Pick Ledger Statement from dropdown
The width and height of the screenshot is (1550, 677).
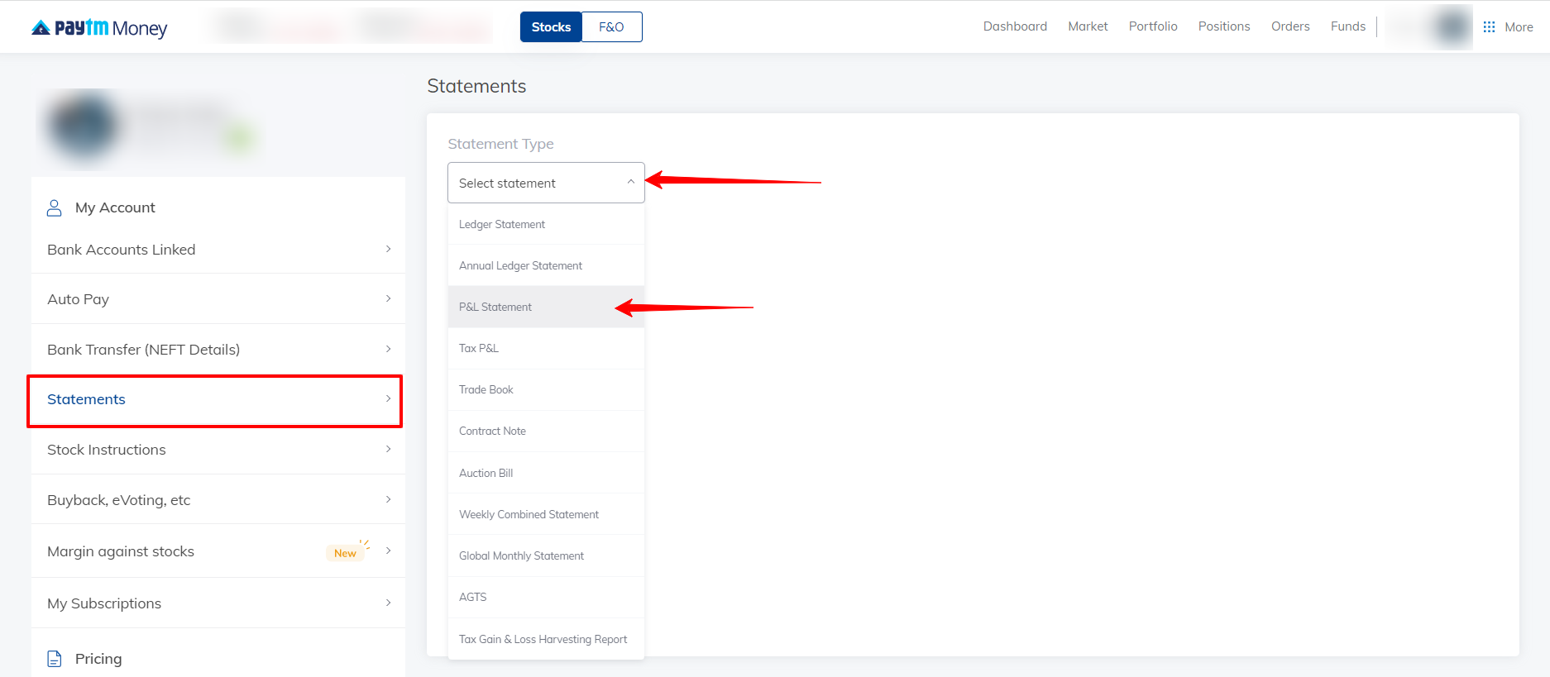click(502, 225)
